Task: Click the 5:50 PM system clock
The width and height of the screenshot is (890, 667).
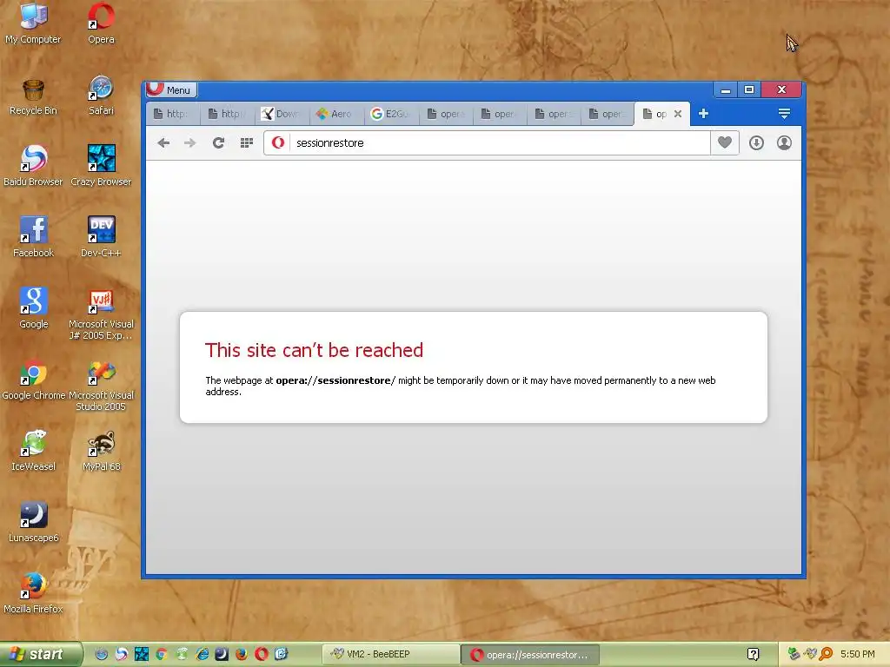Action: tap(858, 654)
